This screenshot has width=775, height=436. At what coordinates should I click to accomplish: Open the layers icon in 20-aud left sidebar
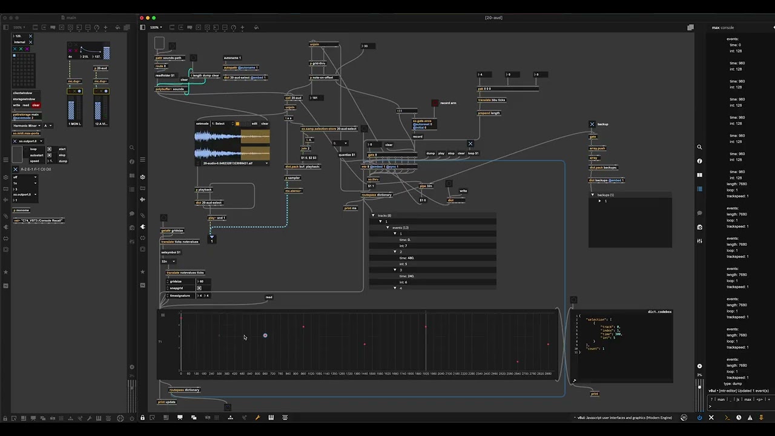(142, 177)
